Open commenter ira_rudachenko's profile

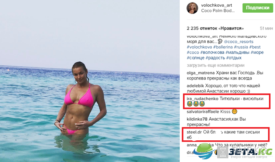pos(203,99)
